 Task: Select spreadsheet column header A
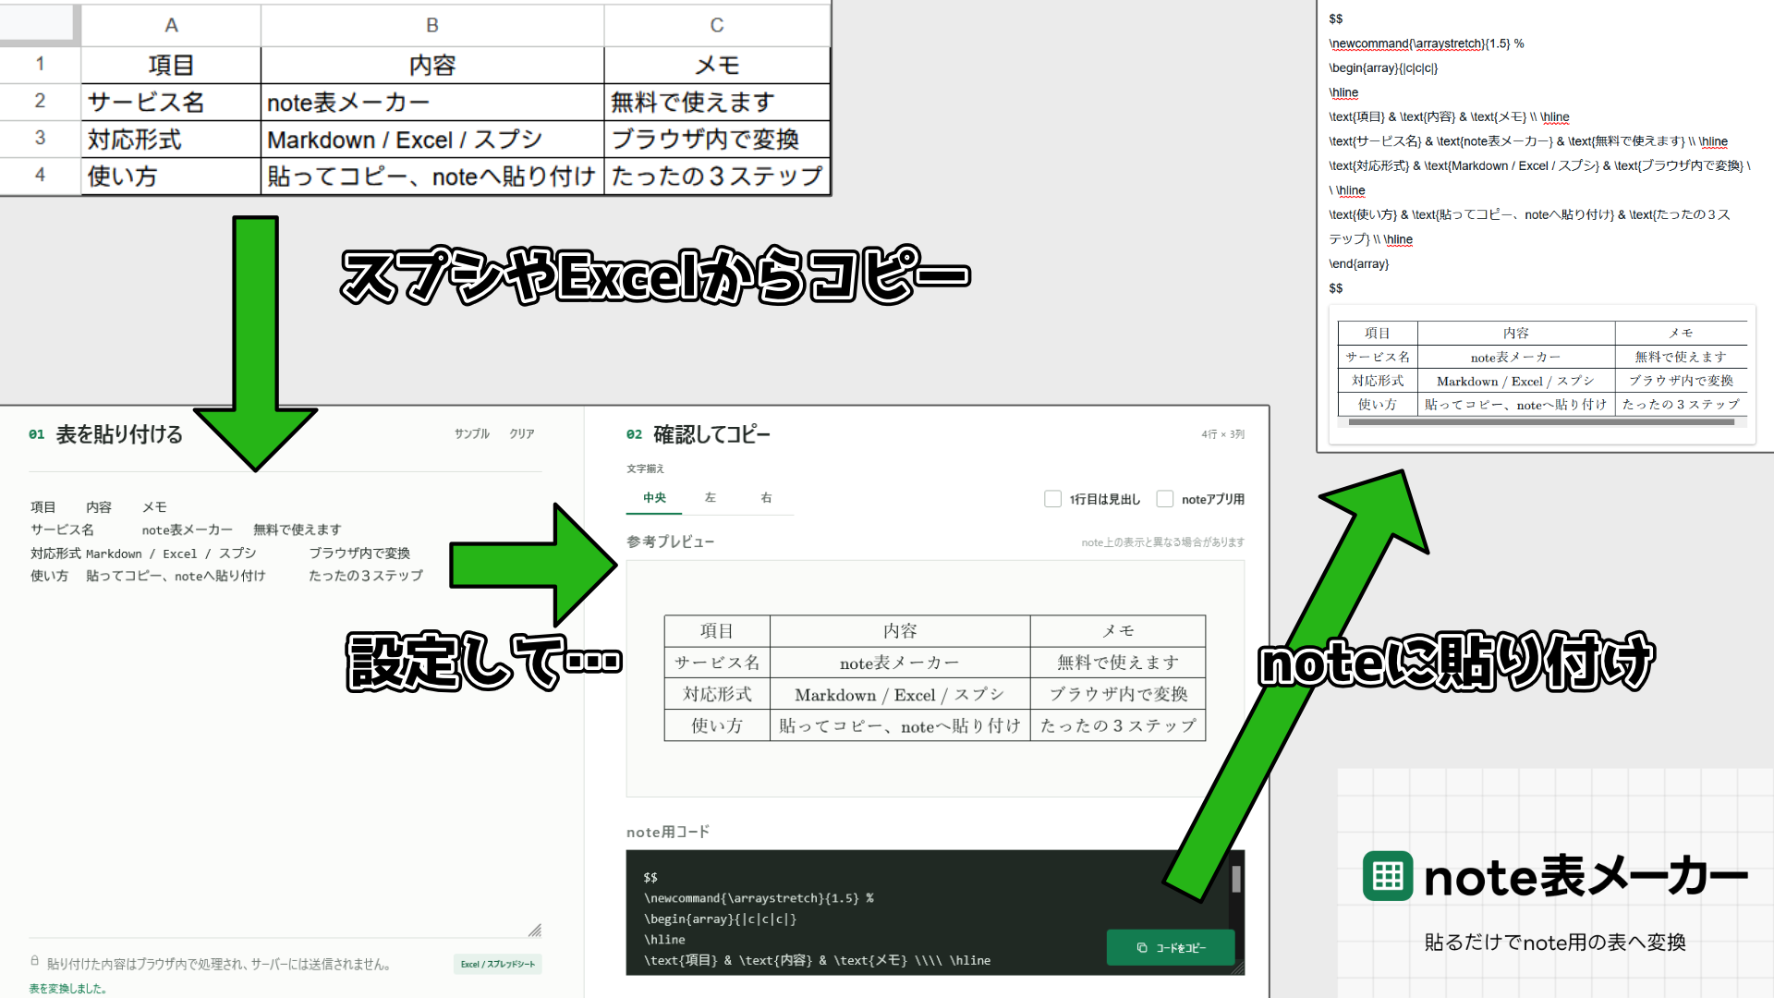(x=171, y=25)
